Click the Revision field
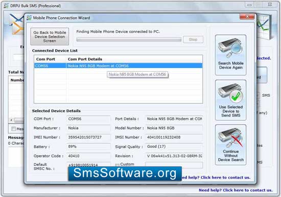Screen dimensions: 281x197 coord(174,156)
